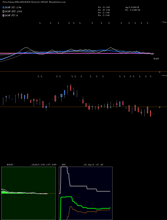Click the white DOW MT legend swatch
167x220 pixels.
[3, 12]
